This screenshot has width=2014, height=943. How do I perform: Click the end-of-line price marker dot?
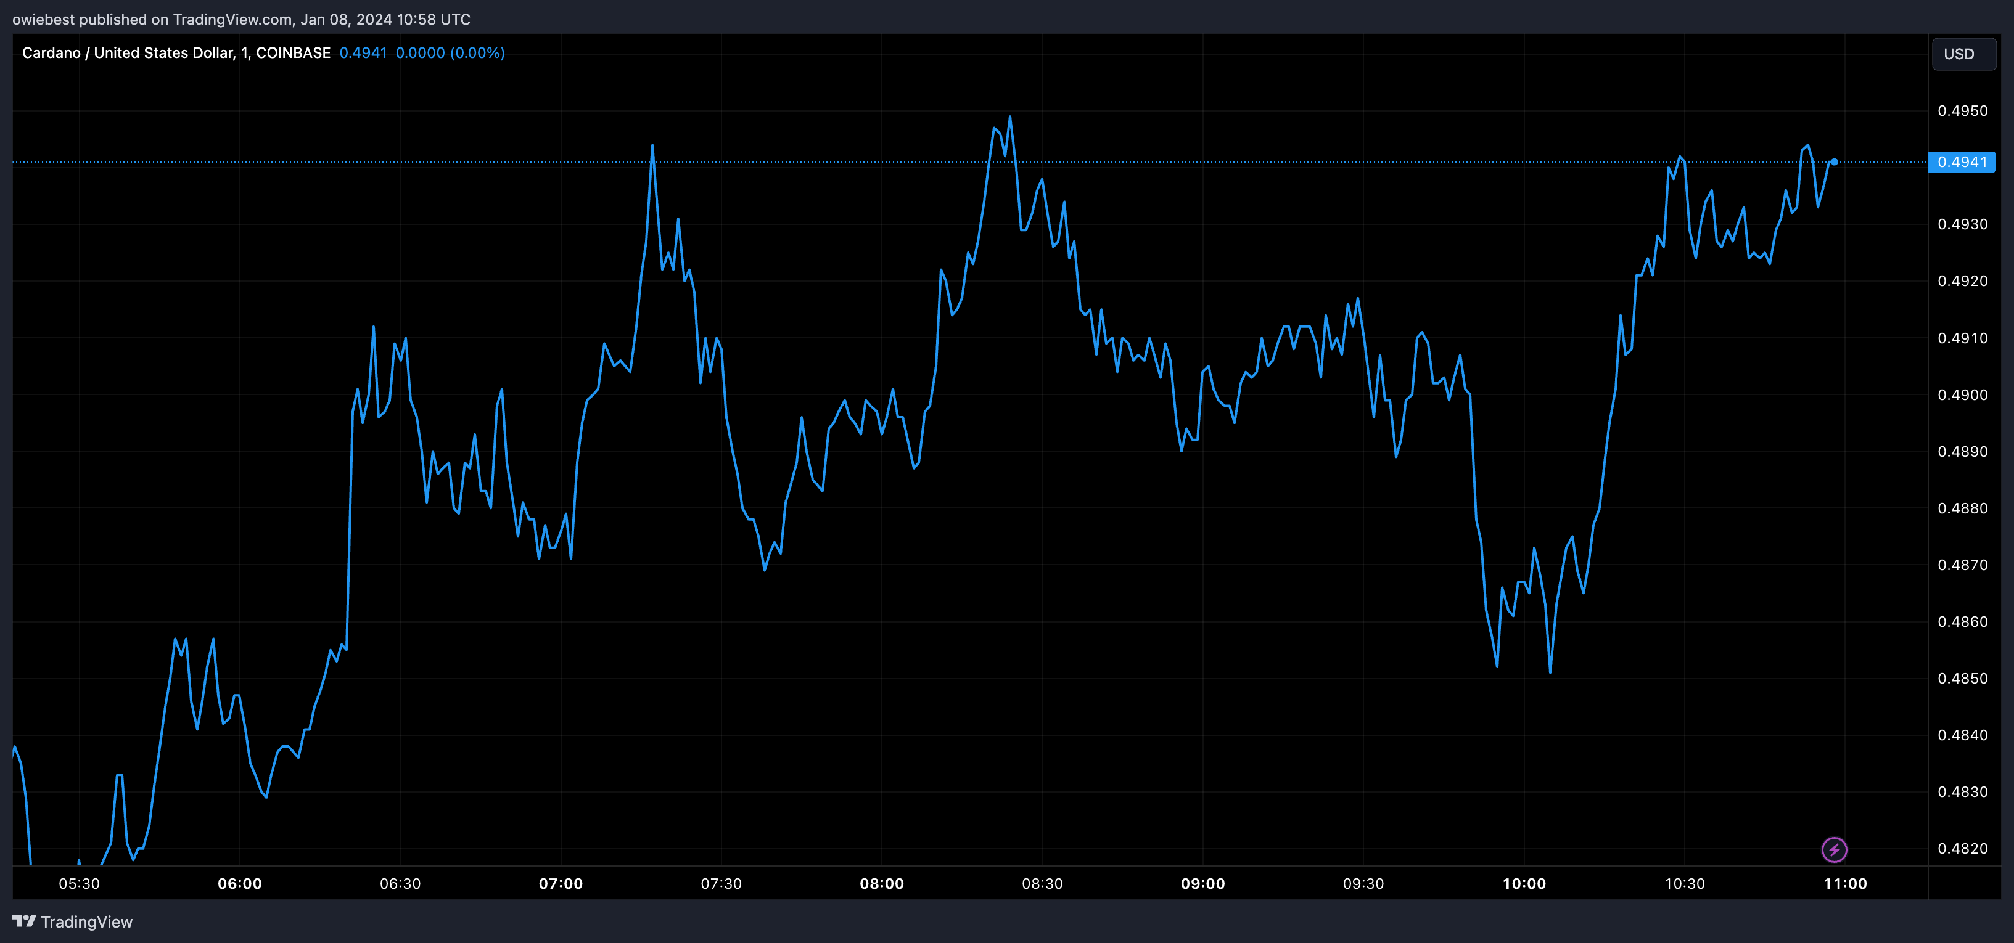[1834, 161]
